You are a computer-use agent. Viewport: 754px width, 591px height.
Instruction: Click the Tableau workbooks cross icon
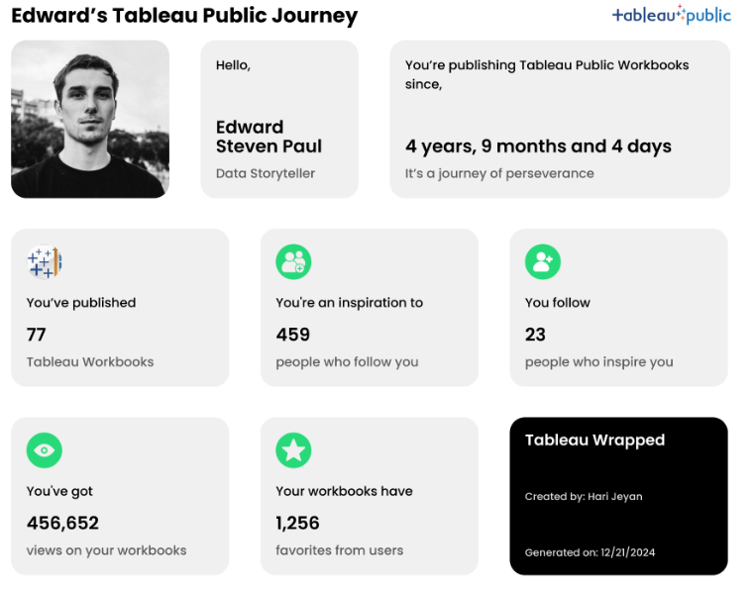point(45,262)
